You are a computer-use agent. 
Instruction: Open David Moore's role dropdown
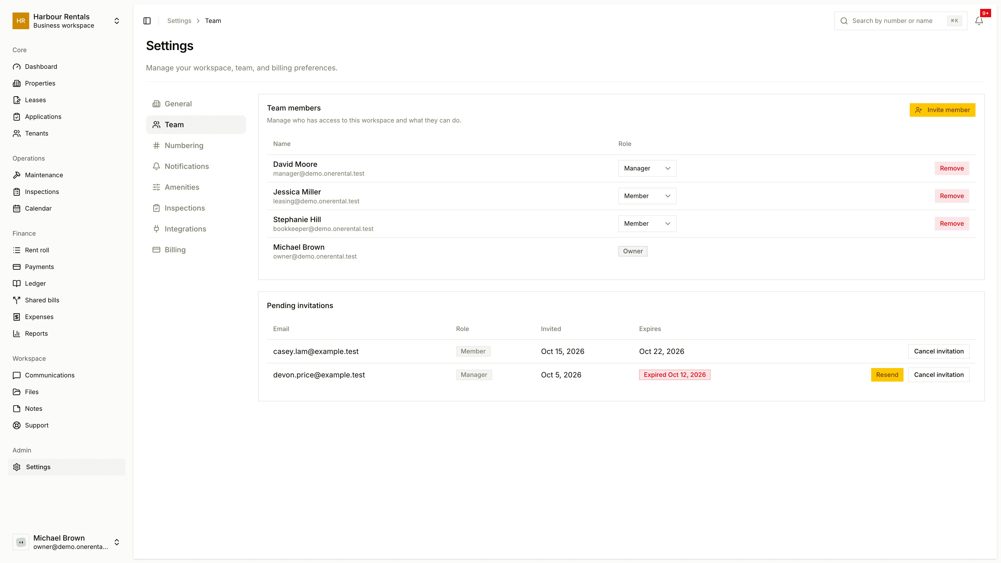pyautogui.click(x=647, y=168)
